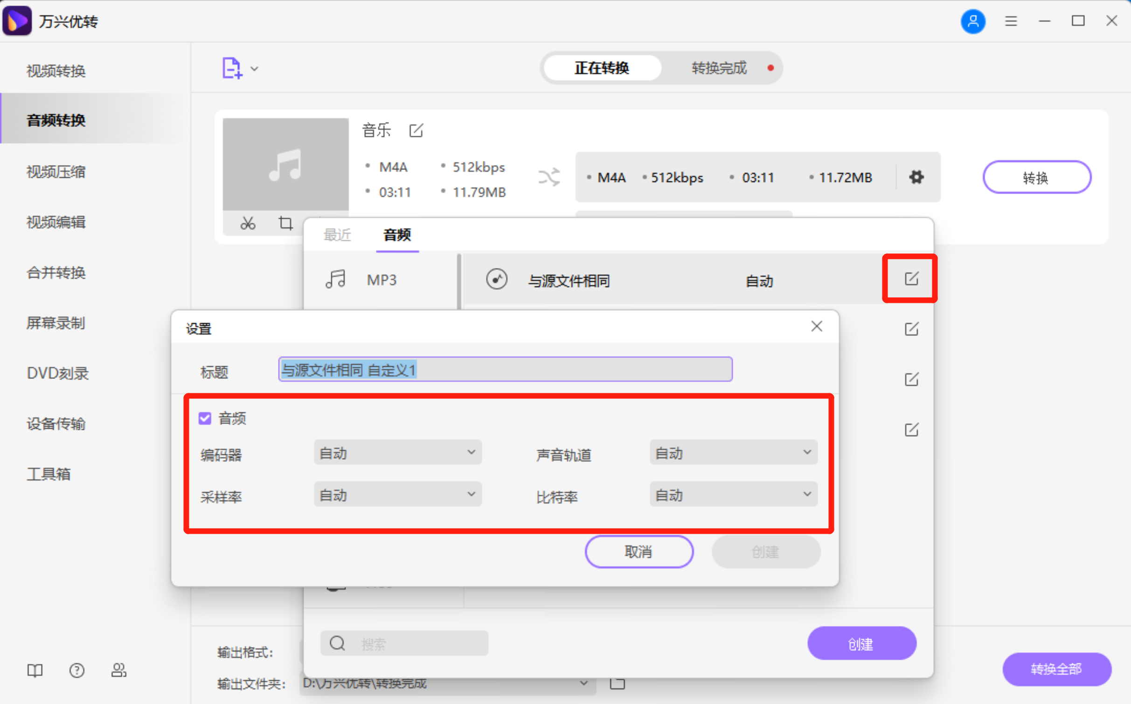Open the help question mark icon
Image resolution: width=1131 pixels, height=704 pixels.
click(x=76, y=670)
